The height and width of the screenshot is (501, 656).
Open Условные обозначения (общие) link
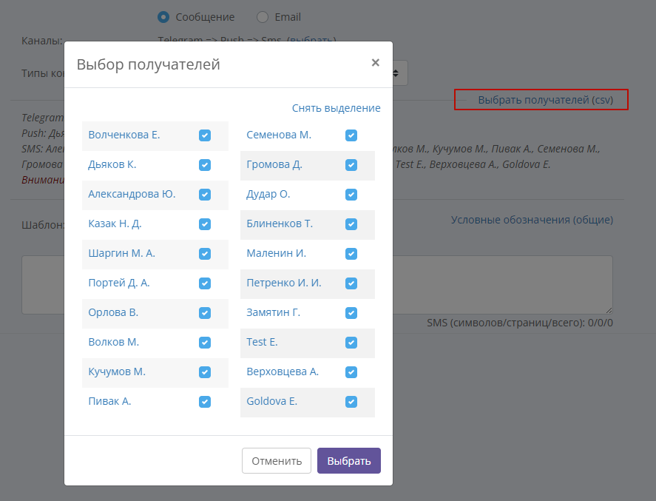[x=532, y=220]
